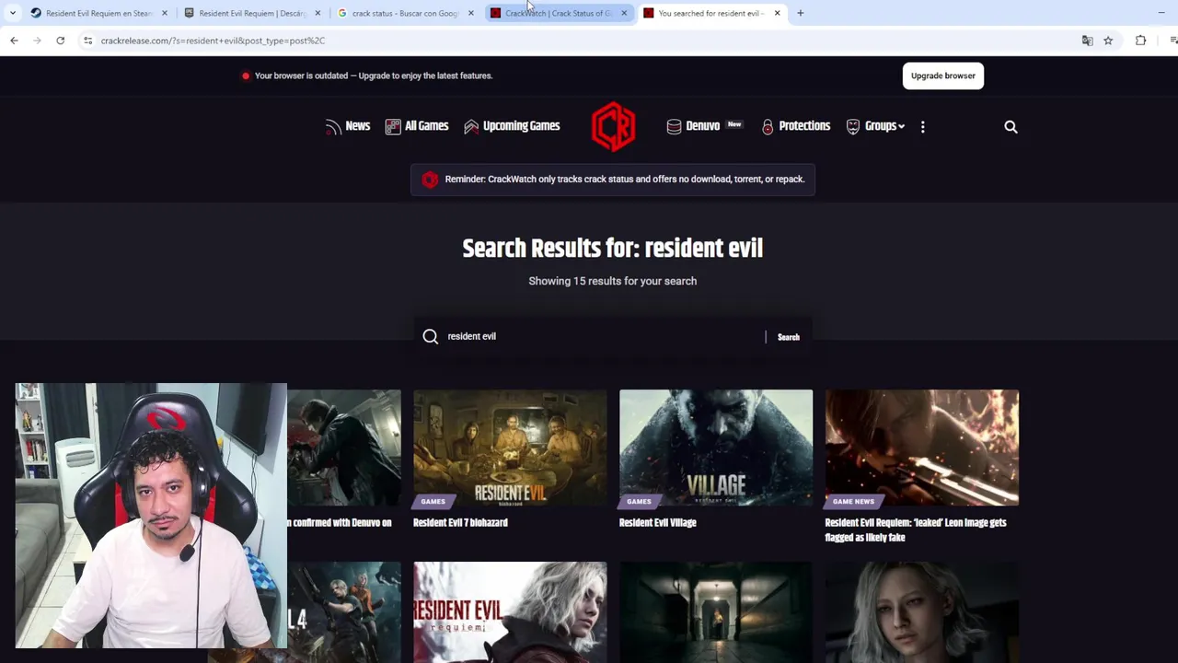Close the Resident Evil Requiem Steam tab

pos(165,13)
